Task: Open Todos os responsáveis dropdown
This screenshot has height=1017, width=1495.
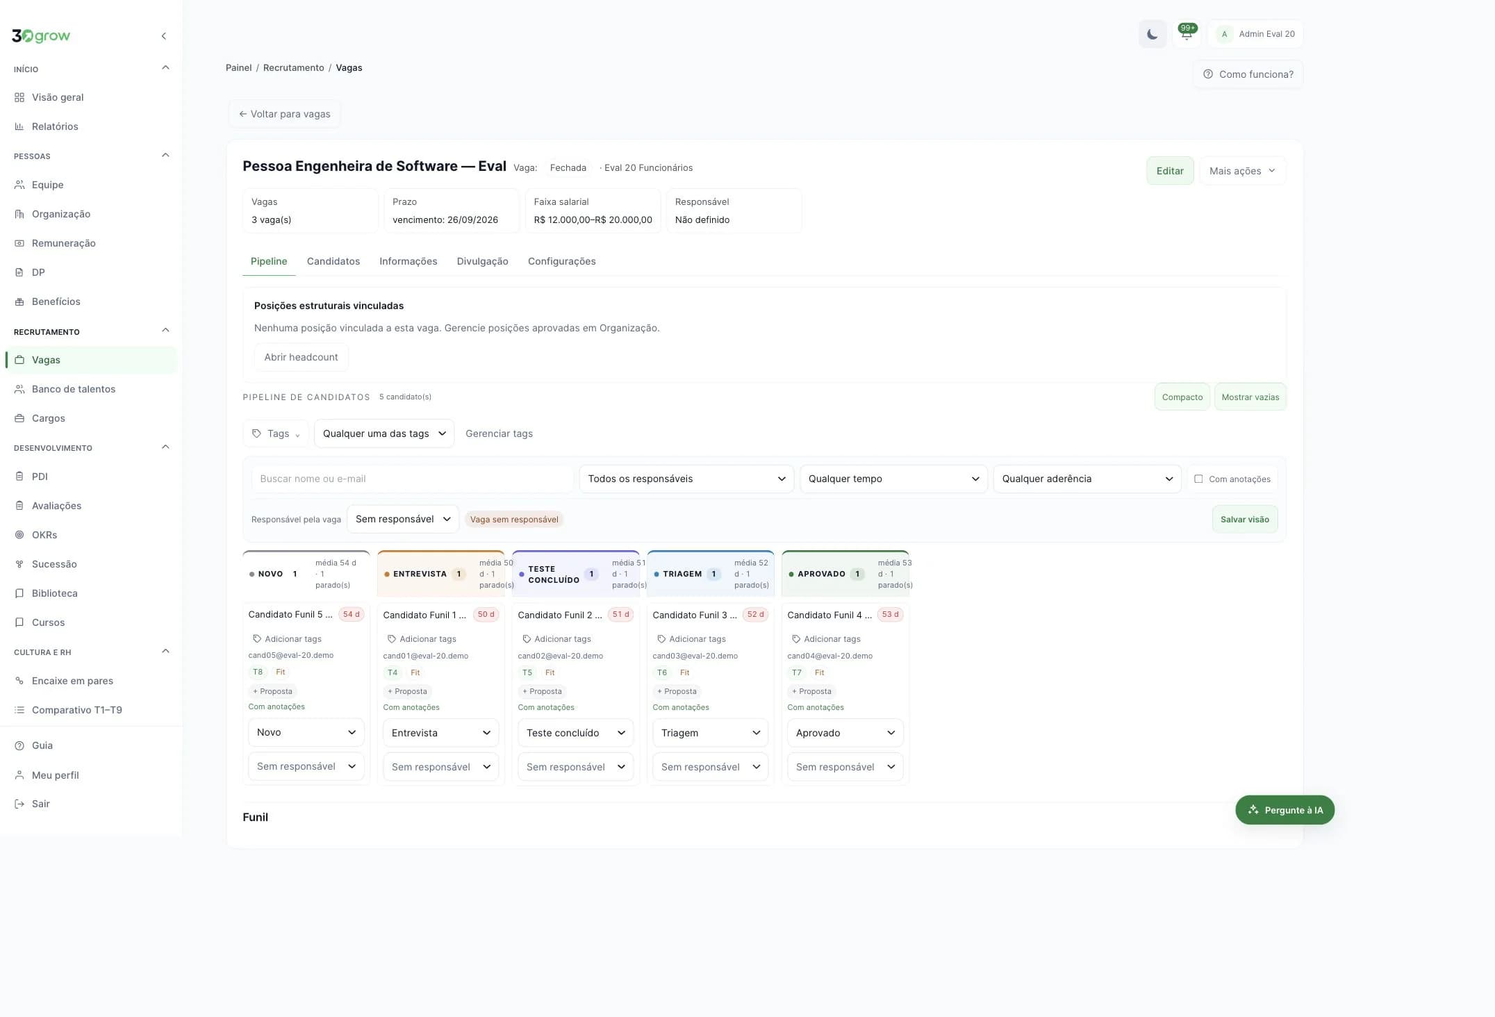Action: click(x=686, y=479)
